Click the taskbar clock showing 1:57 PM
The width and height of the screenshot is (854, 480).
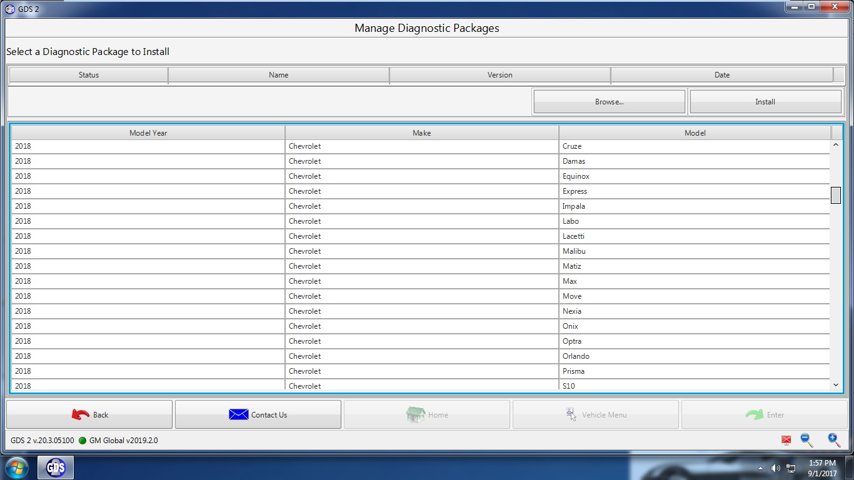click(821, 468)
